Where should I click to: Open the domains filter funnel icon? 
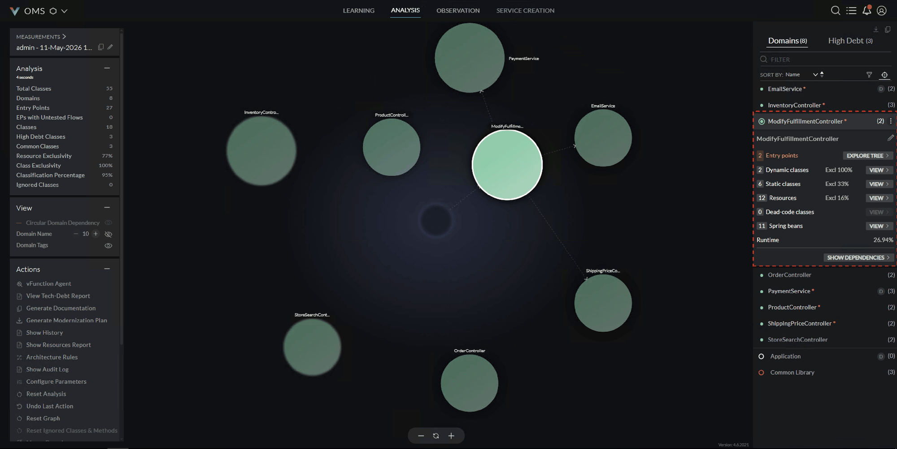coord(869,75)
